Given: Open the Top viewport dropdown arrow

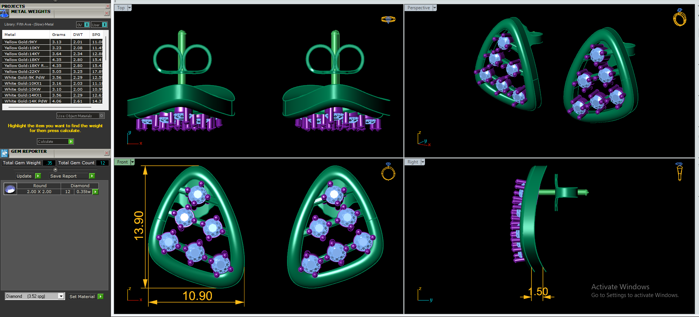Looking at the screenshot, I should click(129, 8).
